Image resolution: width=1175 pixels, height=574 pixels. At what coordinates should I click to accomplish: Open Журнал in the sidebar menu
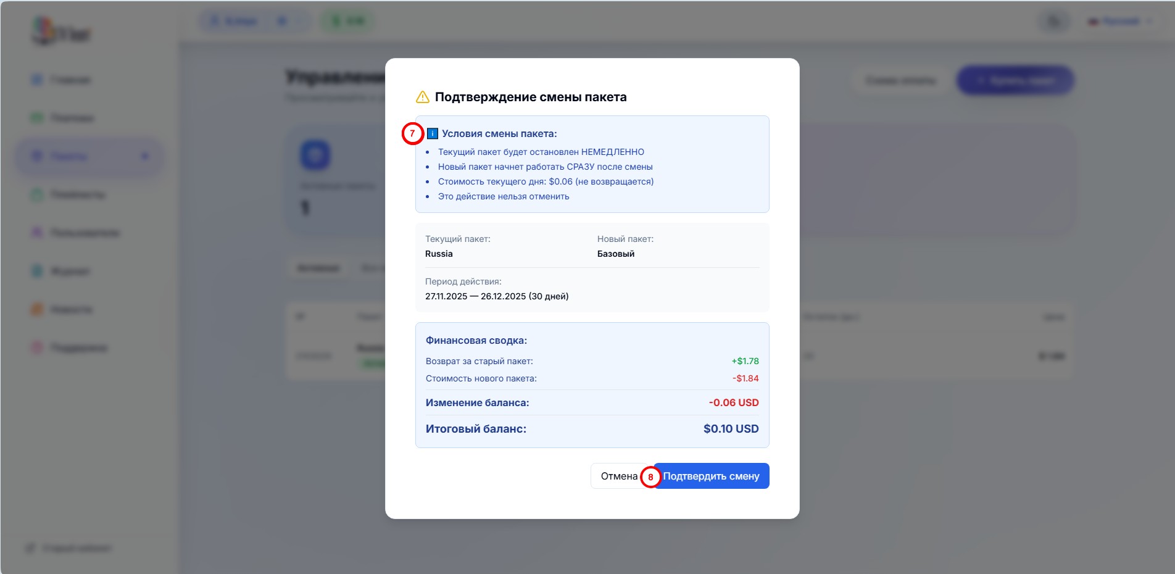coord(69,271)
